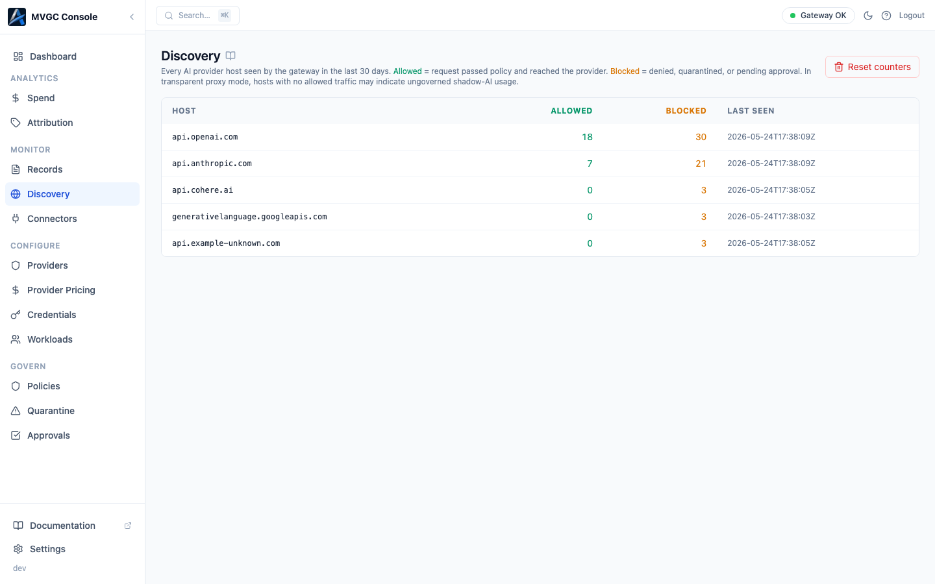Click the dev environment label

click(x=19, y=568)
